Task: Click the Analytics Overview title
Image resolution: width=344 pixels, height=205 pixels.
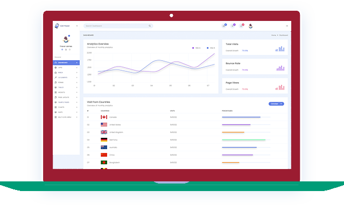Action: (x=98, y=44)
